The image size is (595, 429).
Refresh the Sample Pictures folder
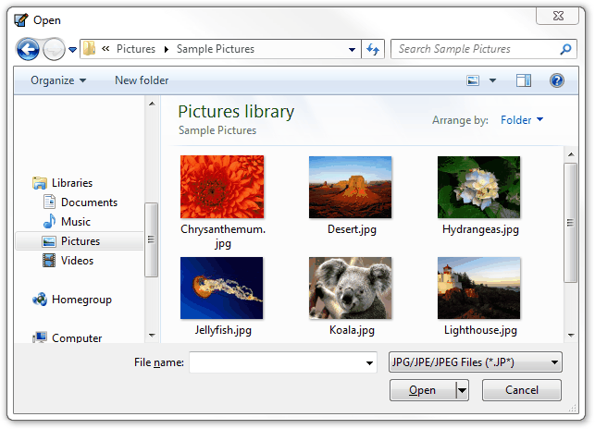373,49
